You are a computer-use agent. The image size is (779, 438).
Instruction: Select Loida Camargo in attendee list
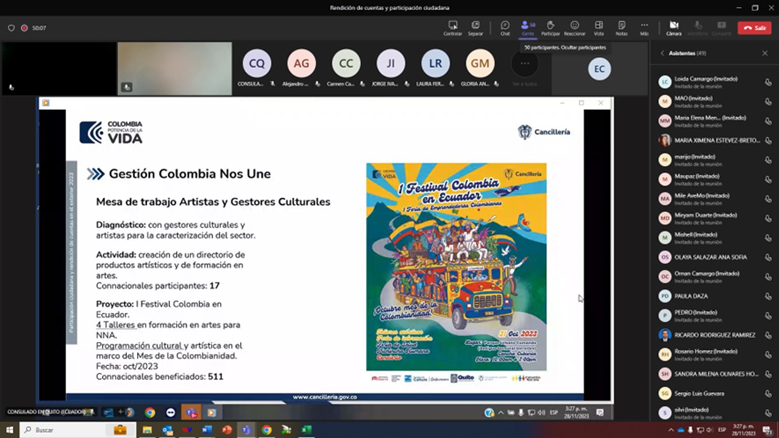tap(714, 82)
